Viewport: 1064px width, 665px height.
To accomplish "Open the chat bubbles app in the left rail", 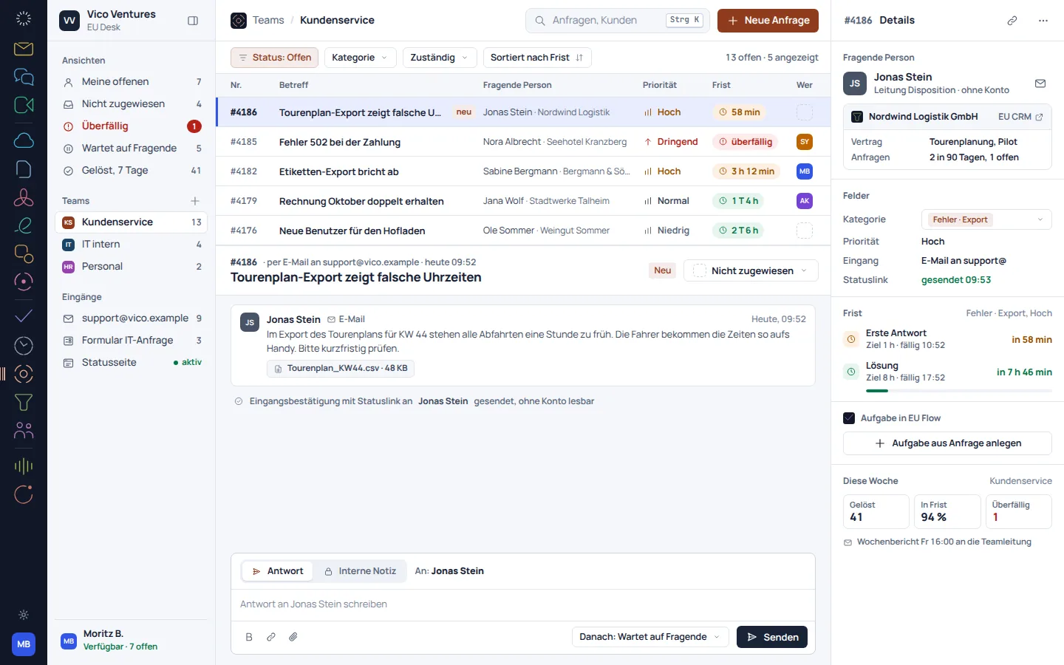I will point(24,77).
